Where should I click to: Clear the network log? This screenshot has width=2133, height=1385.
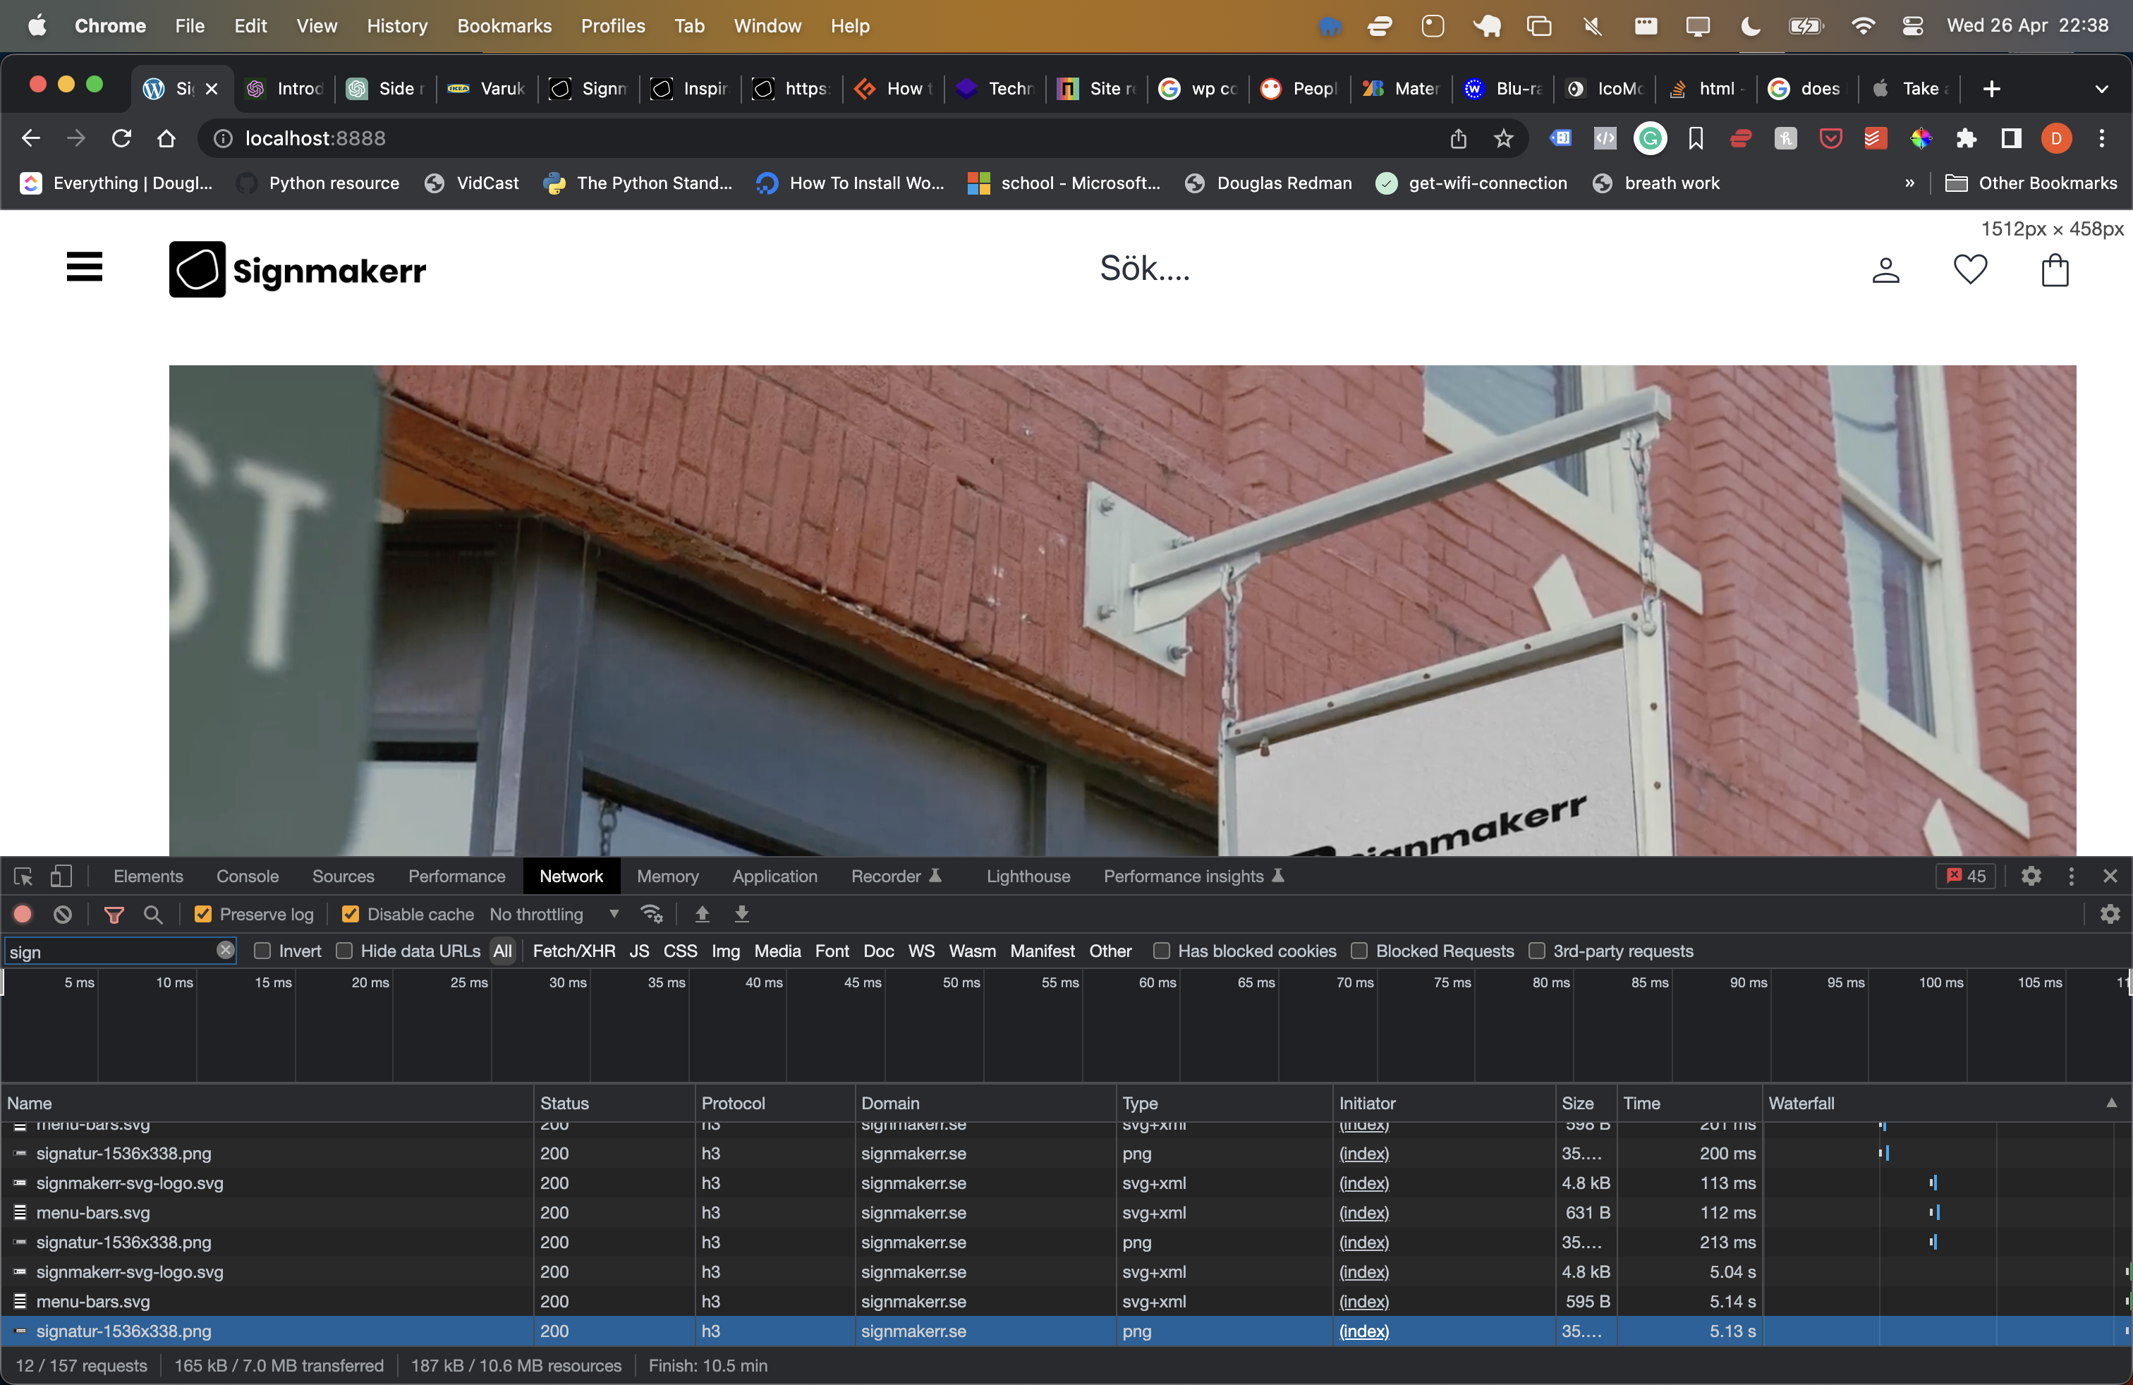pos(63,914)
